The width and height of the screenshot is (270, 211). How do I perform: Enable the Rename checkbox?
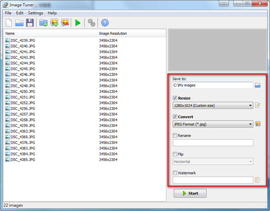[175, 135]
